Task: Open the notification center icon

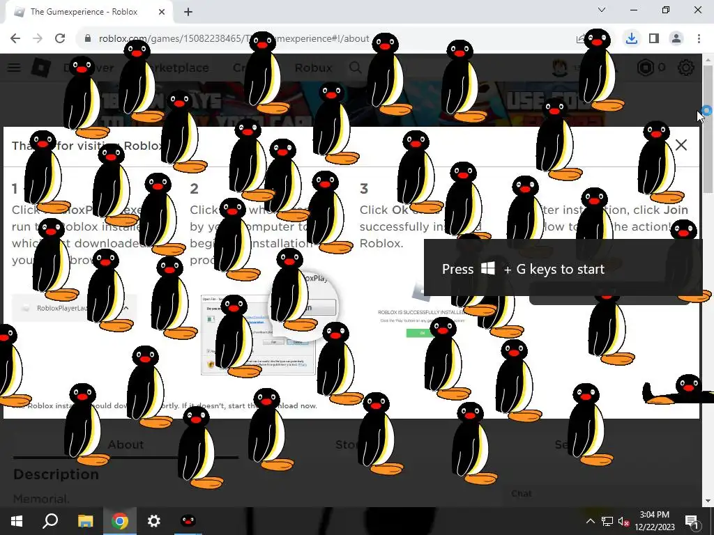Action: click(x=692, y=521)
